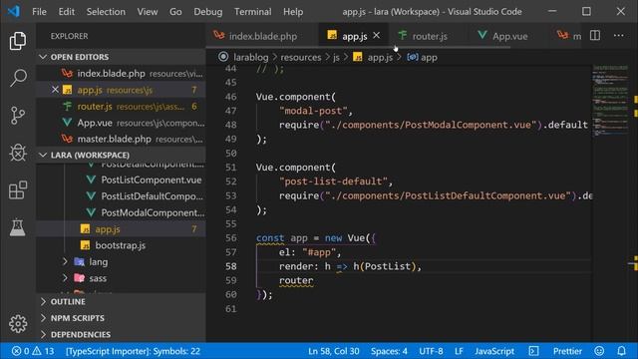
Task: Close the app.js editor tab
Action: coord(377,36)
